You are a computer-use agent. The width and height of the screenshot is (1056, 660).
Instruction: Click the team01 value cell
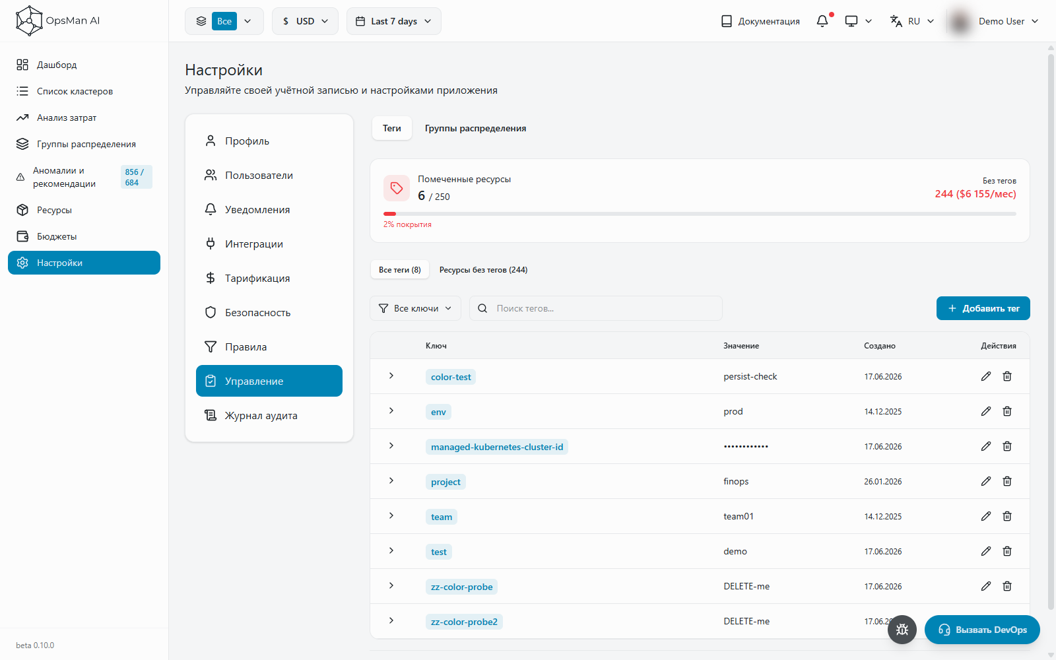click(739, 516)
